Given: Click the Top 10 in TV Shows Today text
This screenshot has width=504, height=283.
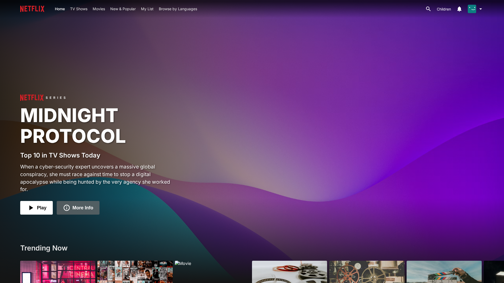Looking at the screenshot, I should [x=60, y=155].
